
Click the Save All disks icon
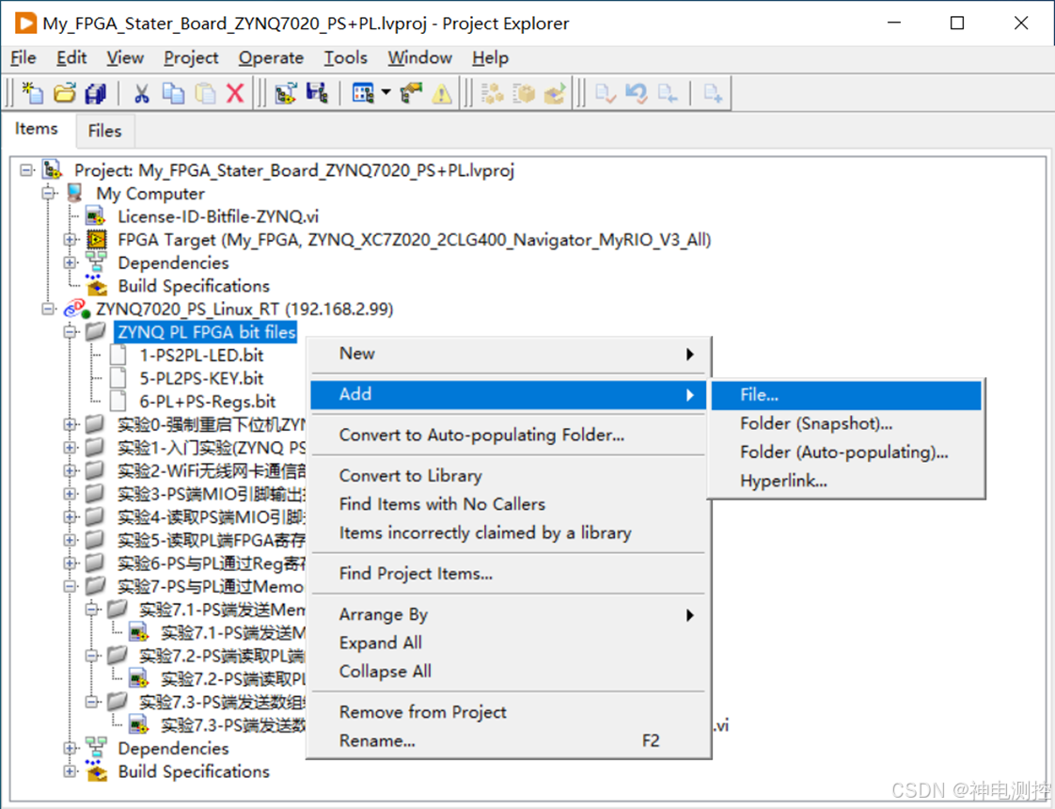tap(96, 93)
